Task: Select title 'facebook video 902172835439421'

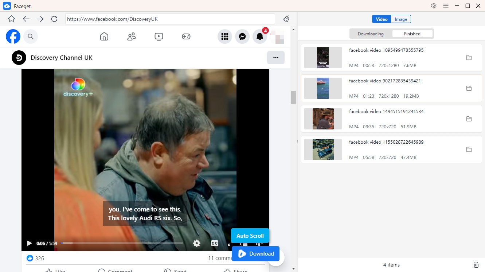Action: click(x=385, y=81)
